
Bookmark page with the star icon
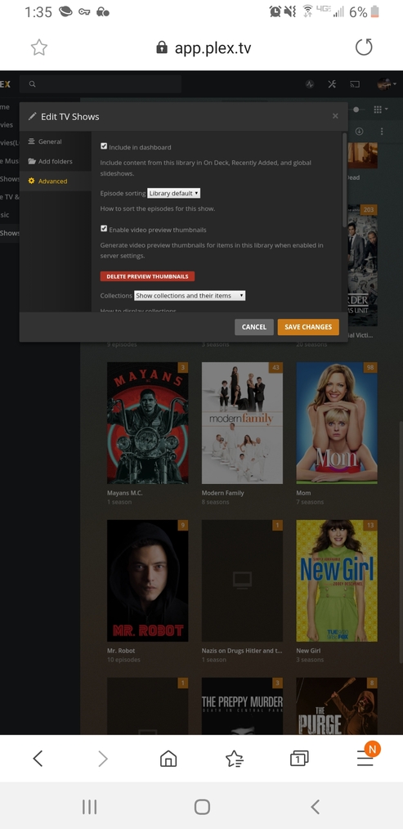click(38, 47)
